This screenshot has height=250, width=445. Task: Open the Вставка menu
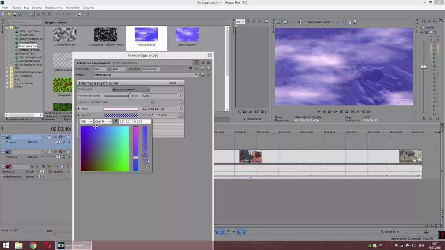37,8
